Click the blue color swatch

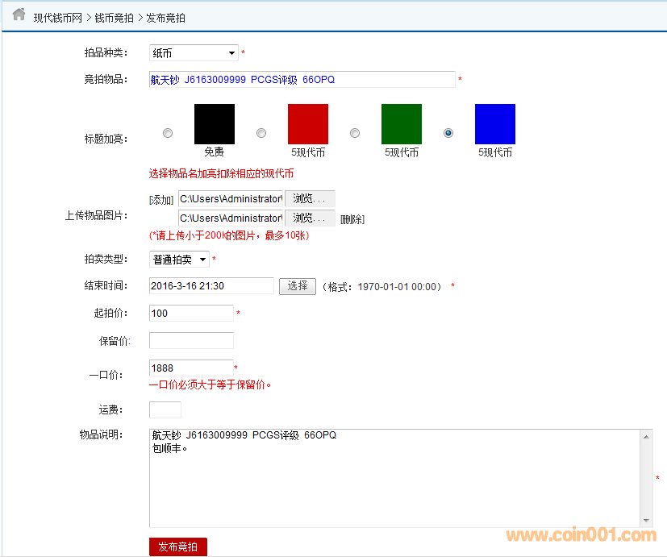coord(495,124)
